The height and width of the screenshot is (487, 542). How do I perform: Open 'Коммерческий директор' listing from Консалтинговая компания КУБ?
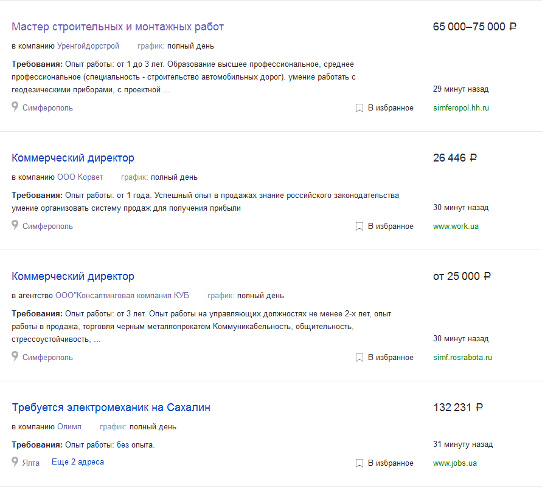pyautogui.click(x=73, y=276)
